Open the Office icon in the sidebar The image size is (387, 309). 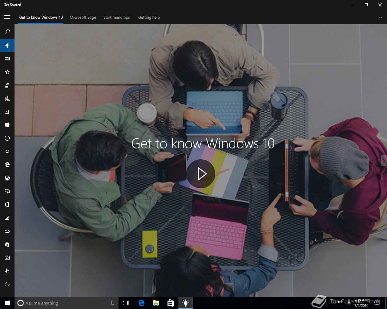click(x=7, y=205)
